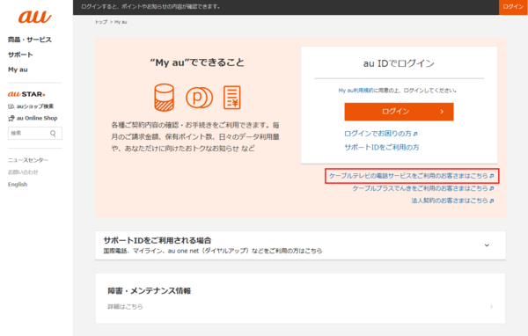Click the P points coin icon
Screen dimensions: 528x336
[199, 98]
